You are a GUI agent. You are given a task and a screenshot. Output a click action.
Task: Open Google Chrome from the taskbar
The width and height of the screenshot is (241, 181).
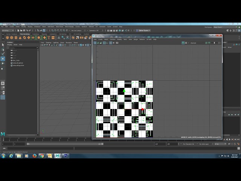pyautogui.click(x=42, y=156)
